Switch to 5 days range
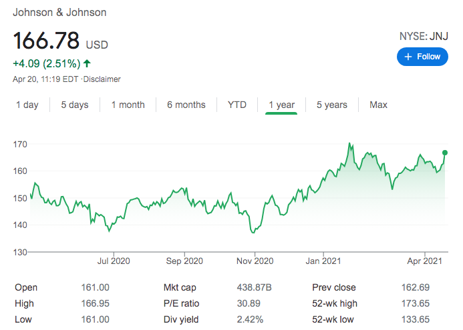Image resolution: width=463 pixels, height=330 pixels. pos(75,105)
